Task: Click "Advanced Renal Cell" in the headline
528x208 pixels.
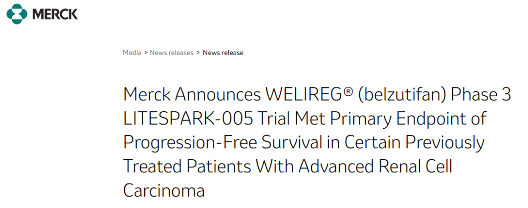Action: [376, 166]
